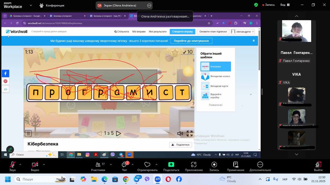The height and width of the screenshot is (185, 330).
Task: Select the Анаграма template
Action: tap(216, 67)
